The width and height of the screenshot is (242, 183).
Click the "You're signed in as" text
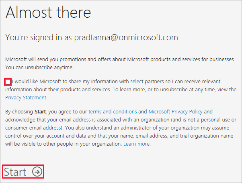click(x=39, y=37)
